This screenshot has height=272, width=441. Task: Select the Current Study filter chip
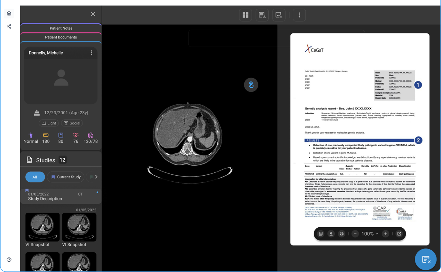point(66,177)
